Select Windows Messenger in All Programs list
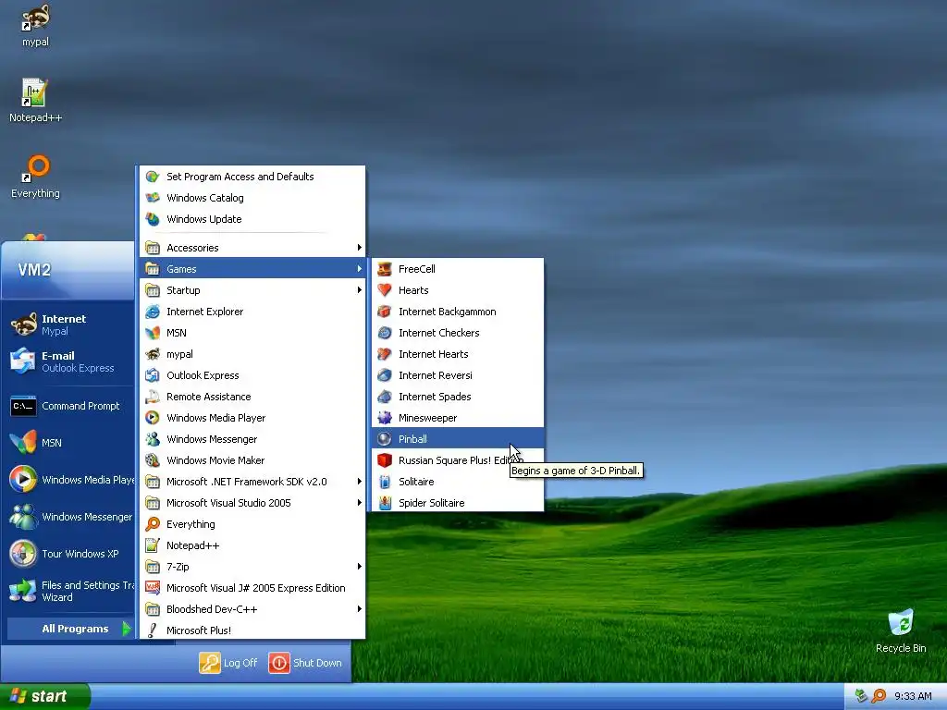The image size is (947, 710). (x=252, y=439)
